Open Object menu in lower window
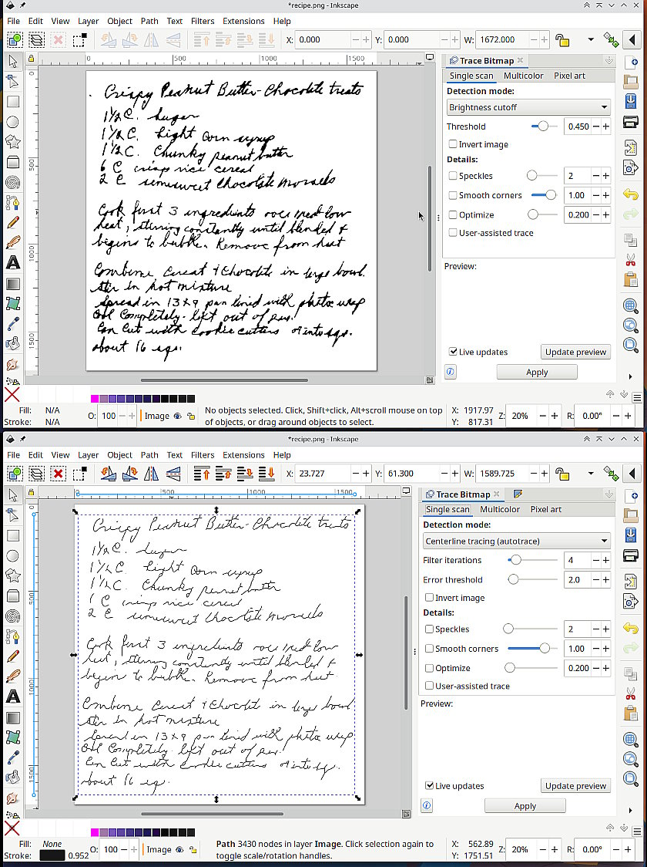 [x=119, y=455]
